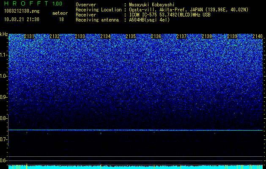
Task: Click the 2139 time marker
Action: tap(232, 36)
